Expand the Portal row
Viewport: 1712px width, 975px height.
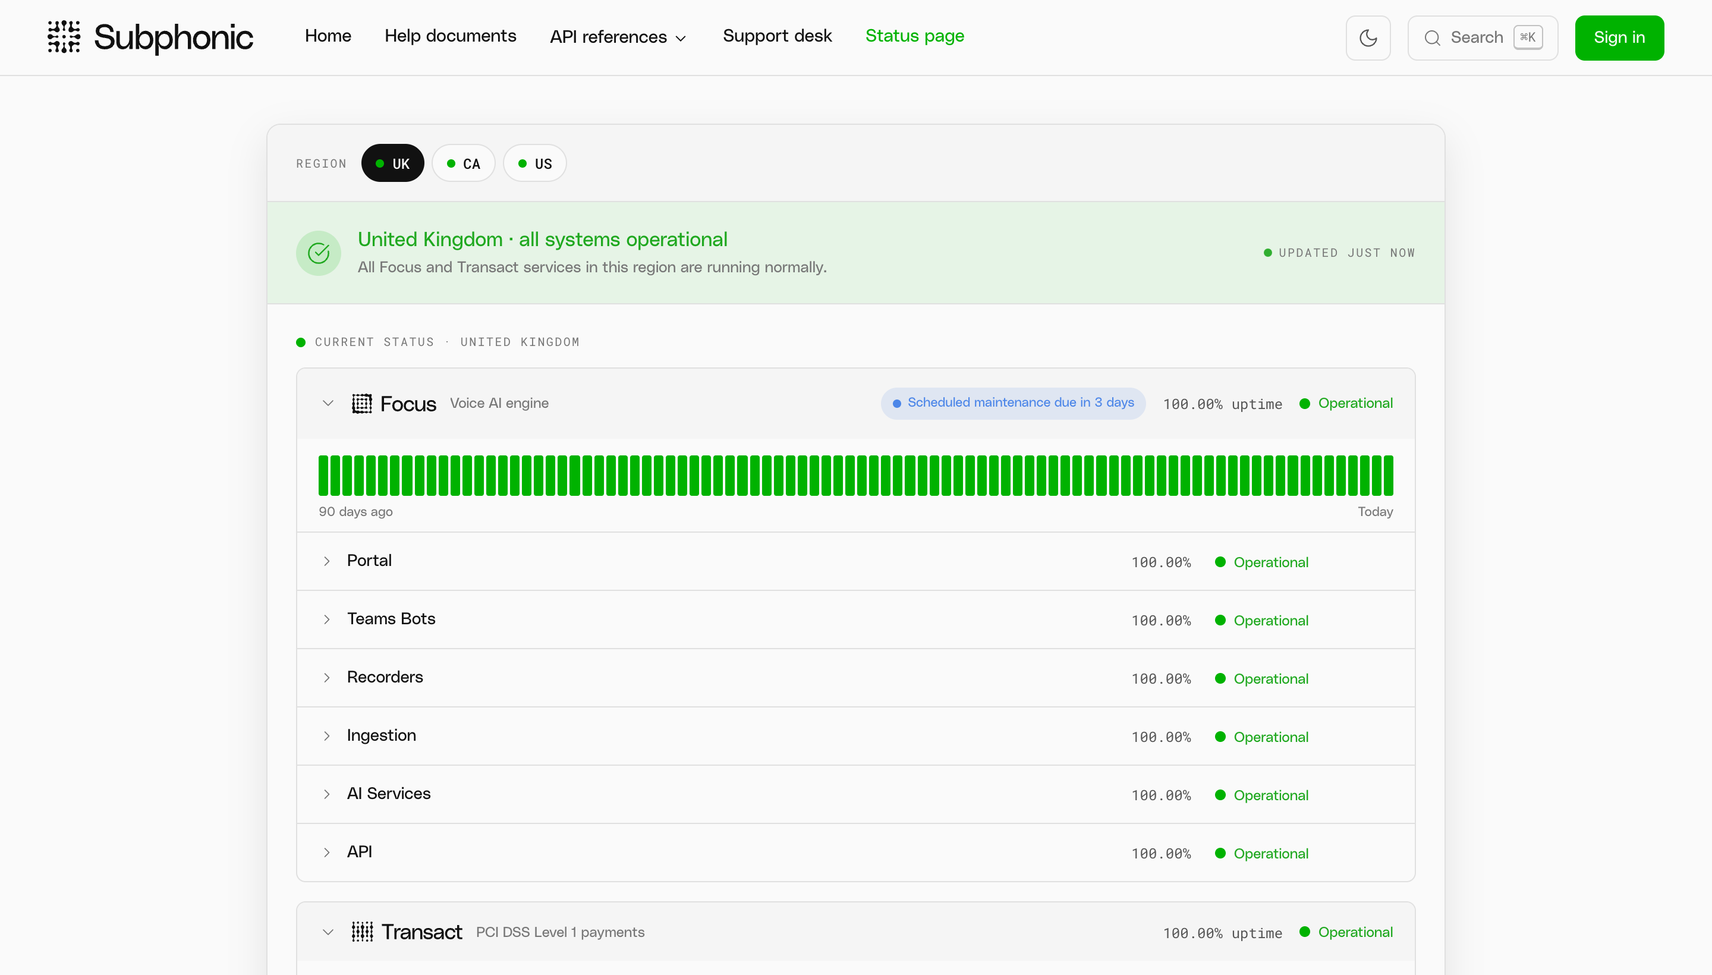(x=327, y=561)
